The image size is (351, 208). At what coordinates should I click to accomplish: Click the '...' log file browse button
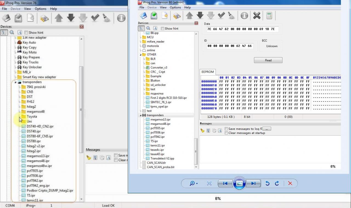click(x=267, y=129)
